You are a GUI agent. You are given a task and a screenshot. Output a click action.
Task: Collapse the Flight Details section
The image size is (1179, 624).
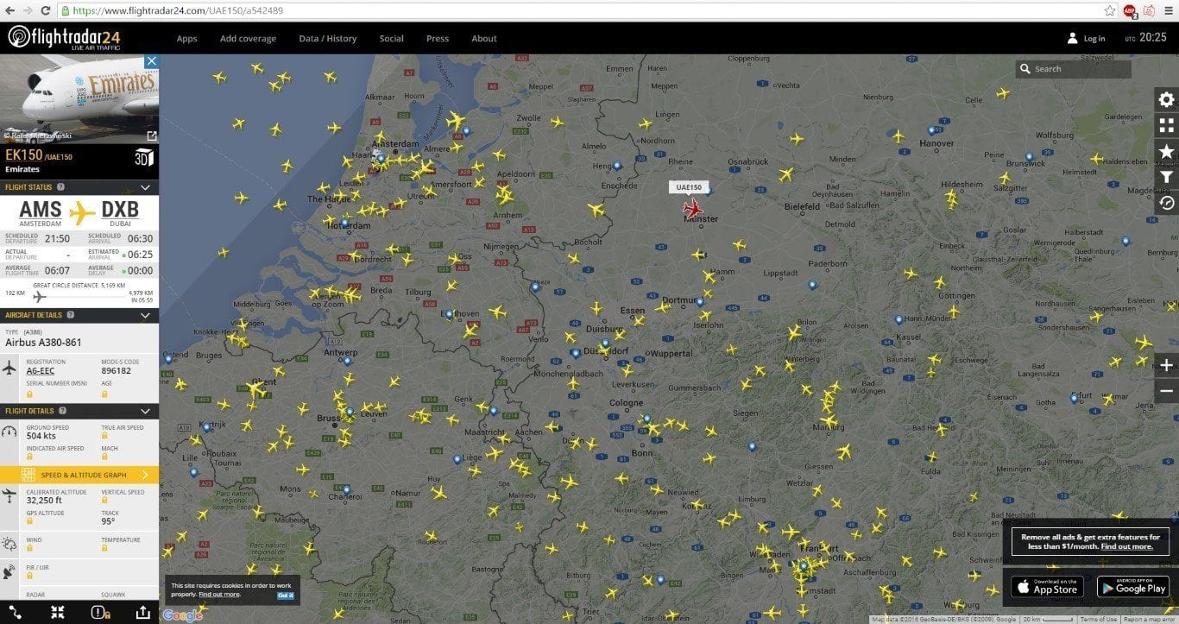point(145,411)
